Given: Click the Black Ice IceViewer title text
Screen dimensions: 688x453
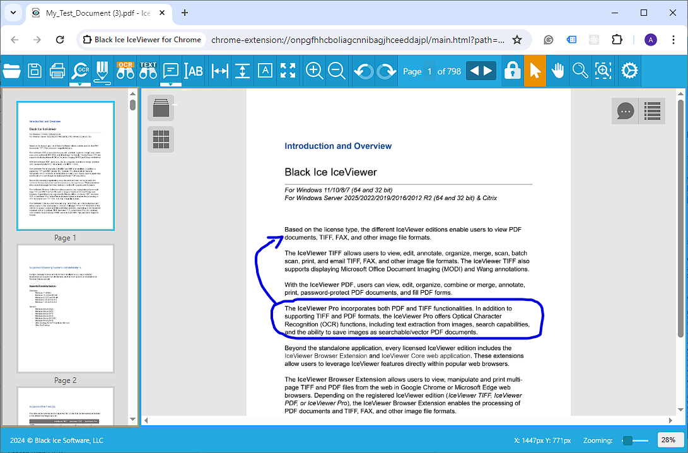Looking at the screenshot, I should coord(330,172).
